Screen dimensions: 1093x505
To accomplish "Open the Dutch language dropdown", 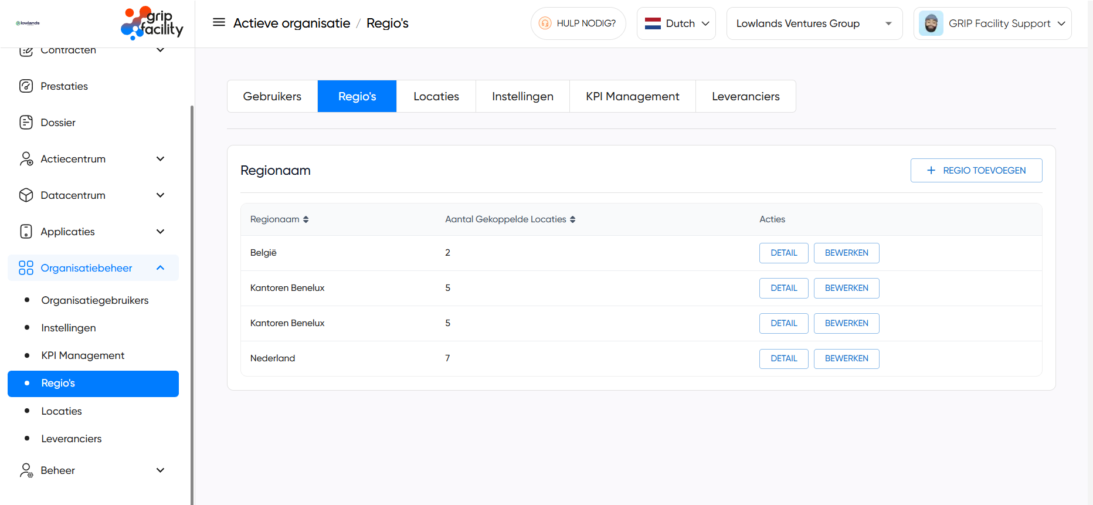I will click(x=676, y=23).
